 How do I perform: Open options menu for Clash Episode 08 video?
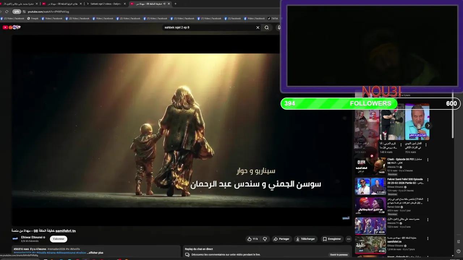click(x=428, y=160)
